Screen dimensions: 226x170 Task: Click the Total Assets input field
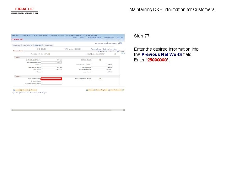coord(51,70)
